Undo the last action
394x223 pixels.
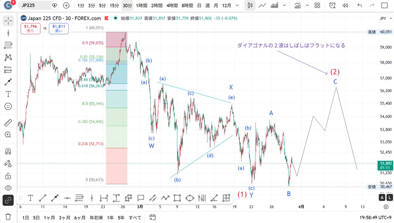click(x=360, y=5)
